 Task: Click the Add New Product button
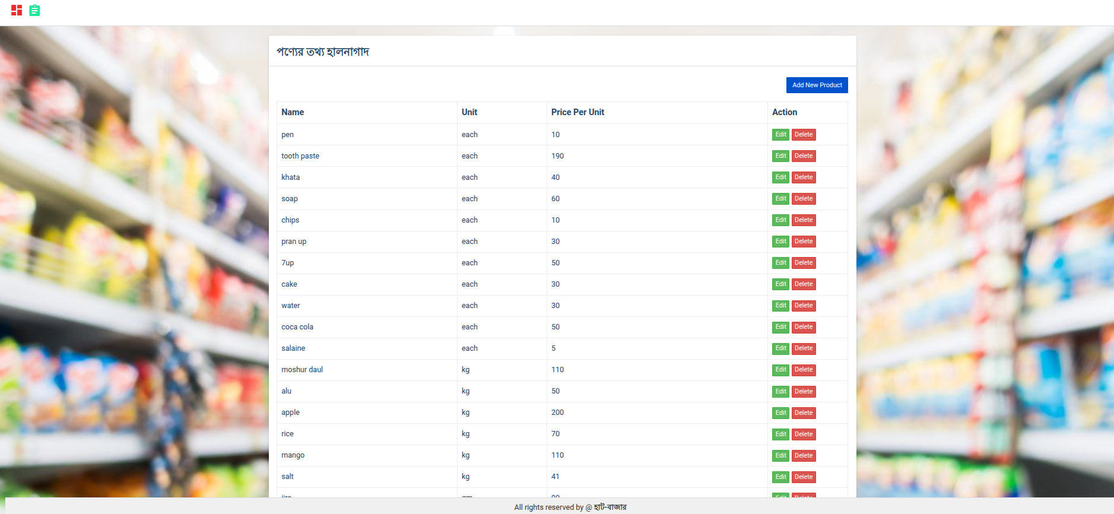coord(817,85)
